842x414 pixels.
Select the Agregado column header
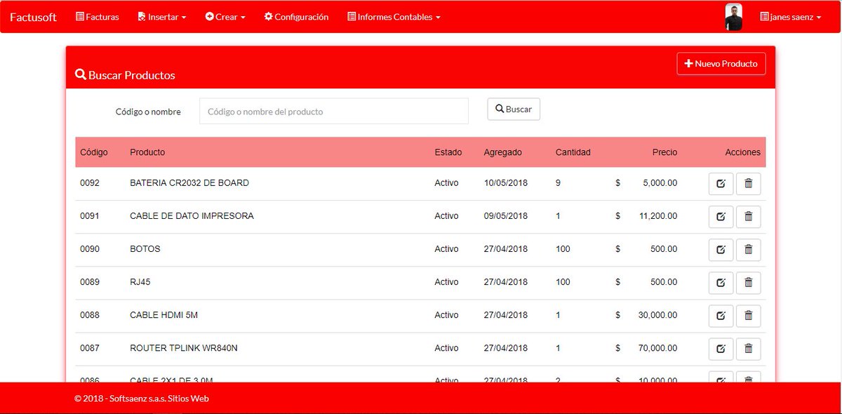pos(503,152)
